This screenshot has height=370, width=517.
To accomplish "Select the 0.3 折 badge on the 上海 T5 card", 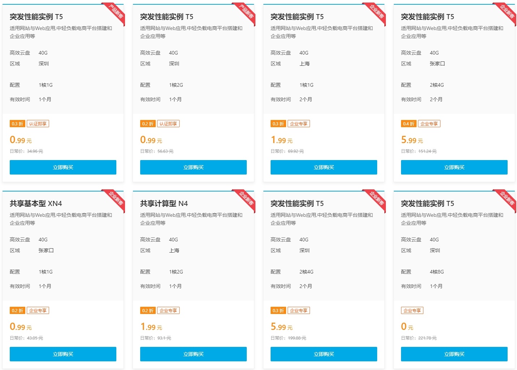I will pos(278,124).
